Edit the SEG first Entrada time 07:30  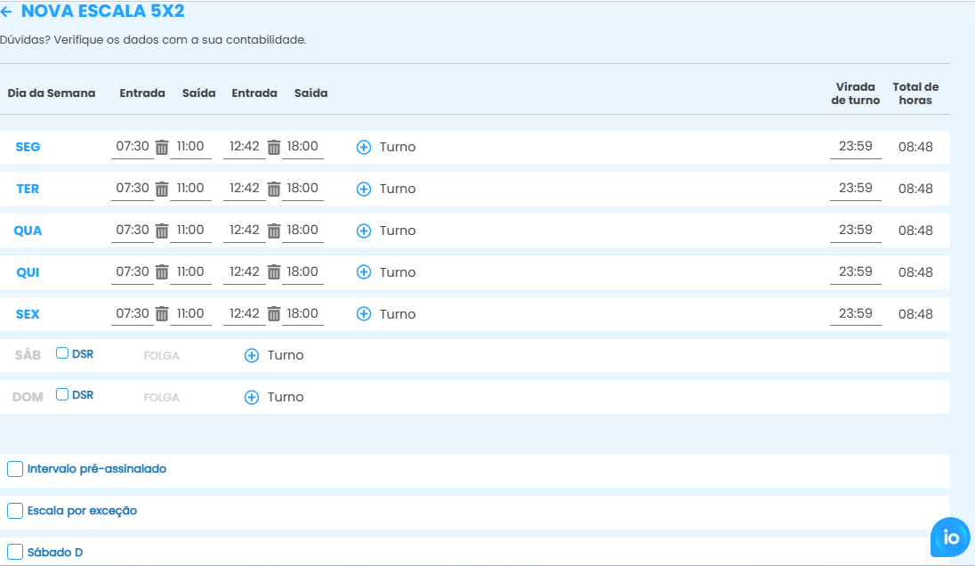(133, 147)
